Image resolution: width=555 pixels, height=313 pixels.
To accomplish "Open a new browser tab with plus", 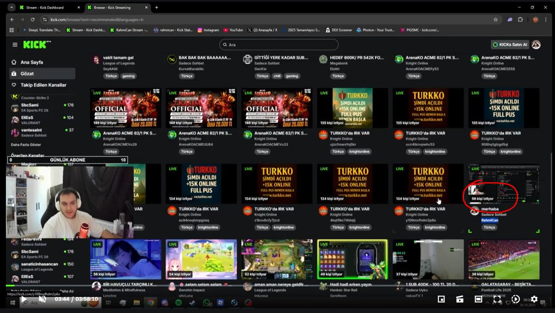I will [156, 7].
